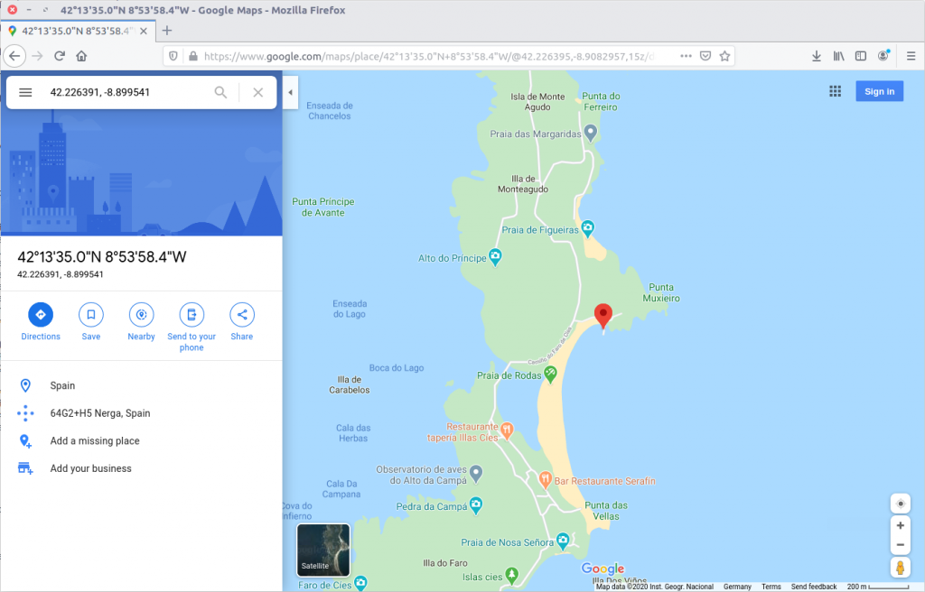
Task: Click the Illa de Monteagudo label
Action: (523, 184)
